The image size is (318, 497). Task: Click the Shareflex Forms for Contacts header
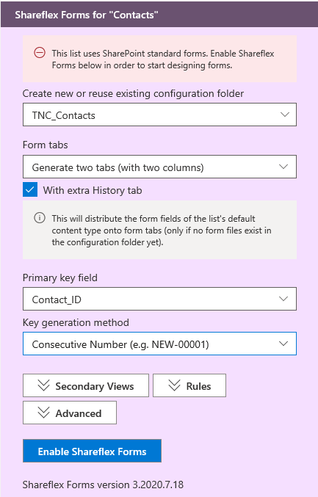point(87,15)
